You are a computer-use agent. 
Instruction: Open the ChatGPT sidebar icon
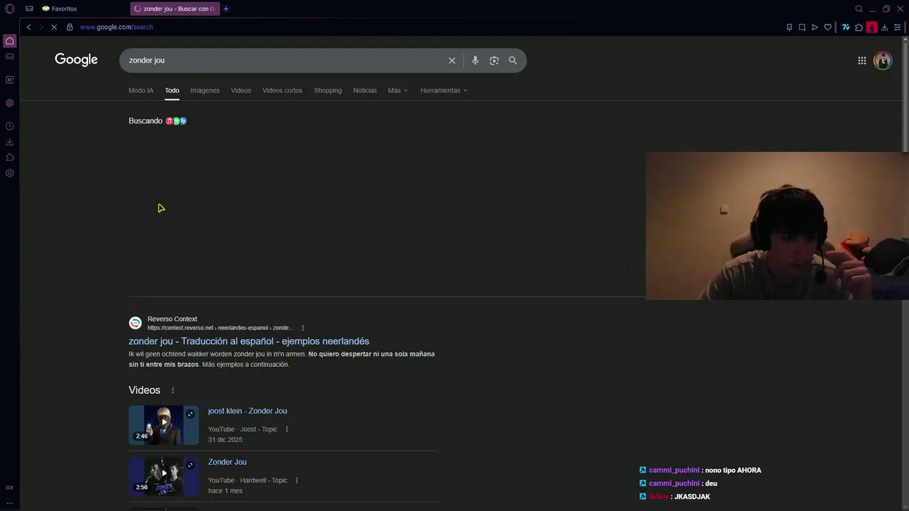[10, 103]
